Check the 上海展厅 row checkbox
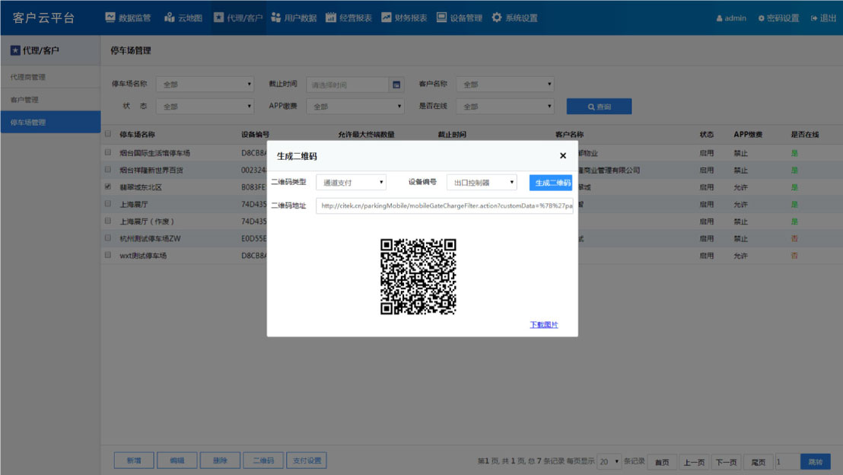 (108, 204)
